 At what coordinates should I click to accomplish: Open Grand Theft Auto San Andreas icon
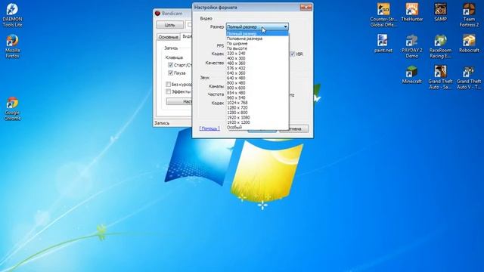[440, 78]
